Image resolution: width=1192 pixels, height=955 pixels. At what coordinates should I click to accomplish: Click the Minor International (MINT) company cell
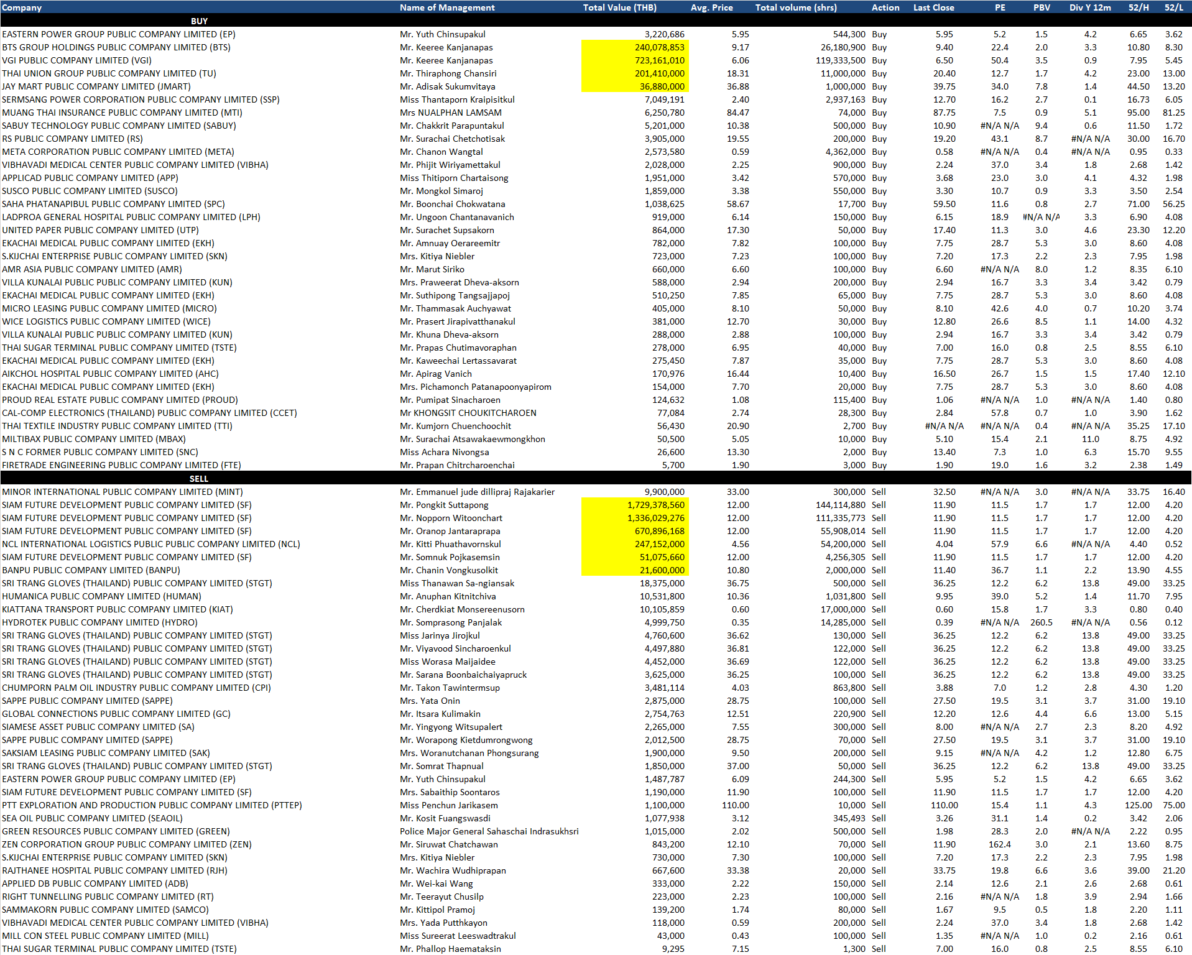pos(122,492)
